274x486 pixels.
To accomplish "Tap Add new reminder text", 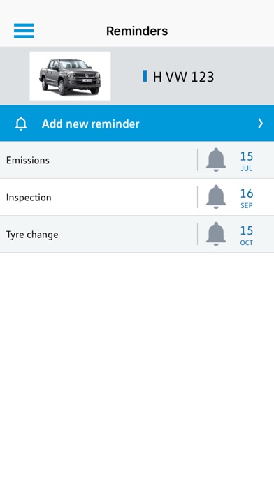I will (x=91, y=124).
